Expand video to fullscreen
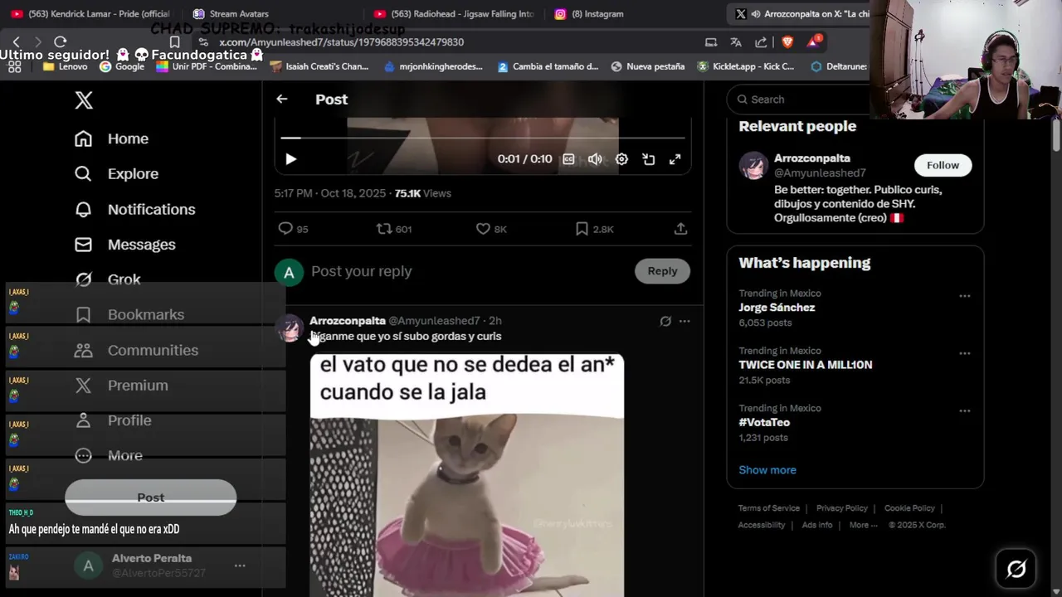Viewport: 1062px width, 597px height. pos(675,159)
